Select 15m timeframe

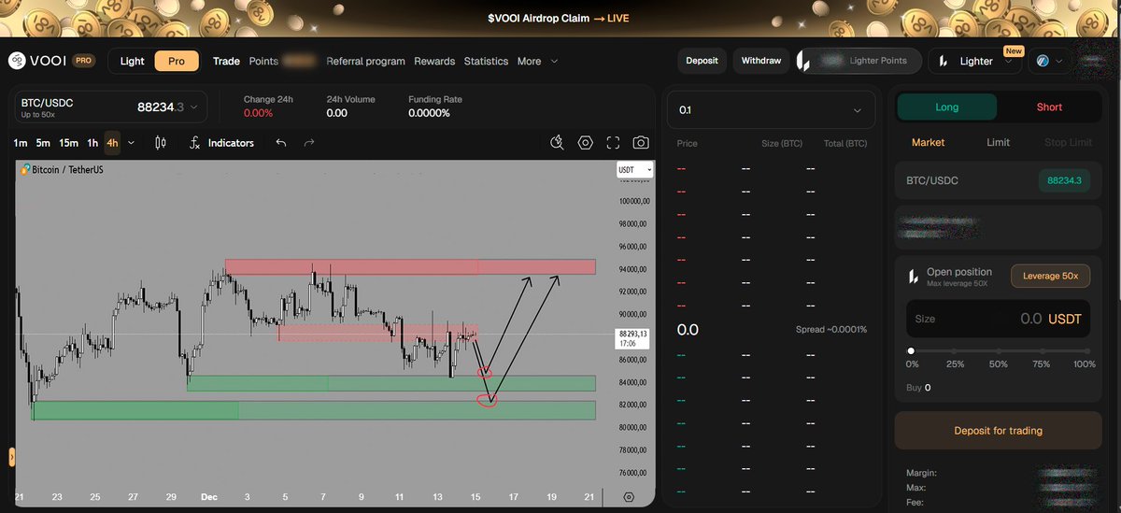pyautogui.click(x=68, y=143)
